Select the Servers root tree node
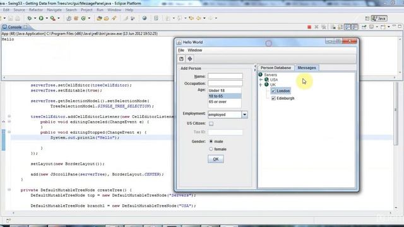 (x=270, y=75)
